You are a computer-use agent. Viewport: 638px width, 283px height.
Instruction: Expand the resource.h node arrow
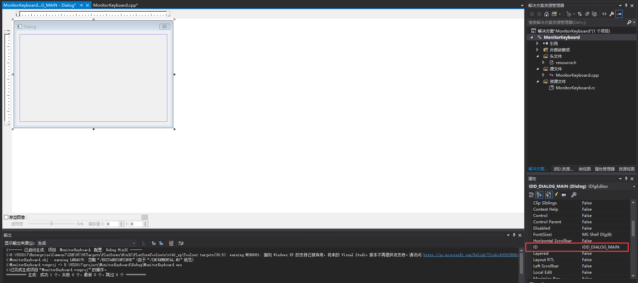tap(544, 62)
